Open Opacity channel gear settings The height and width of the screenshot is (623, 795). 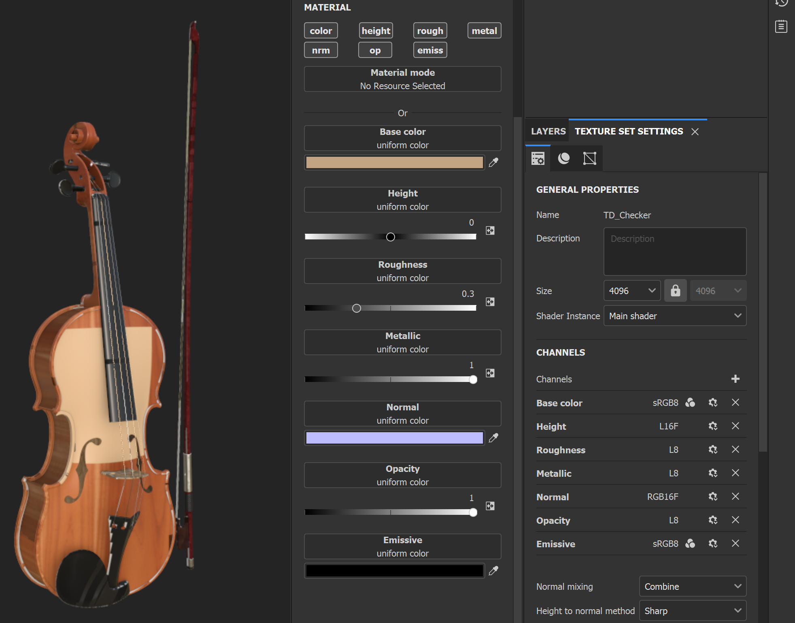pos(713,520)
